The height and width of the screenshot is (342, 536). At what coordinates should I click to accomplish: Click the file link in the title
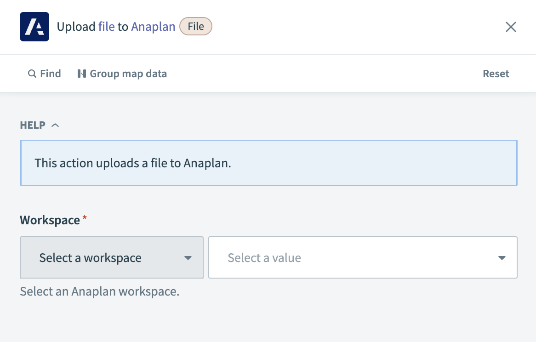pos(106,26)
